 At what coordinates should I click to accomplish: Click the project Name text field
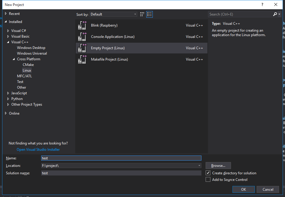pos(121,158)
